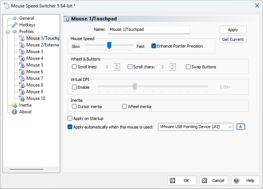Collapse the Profiles tree node
This screenshot has width=263, height=189.
(7, 32)
